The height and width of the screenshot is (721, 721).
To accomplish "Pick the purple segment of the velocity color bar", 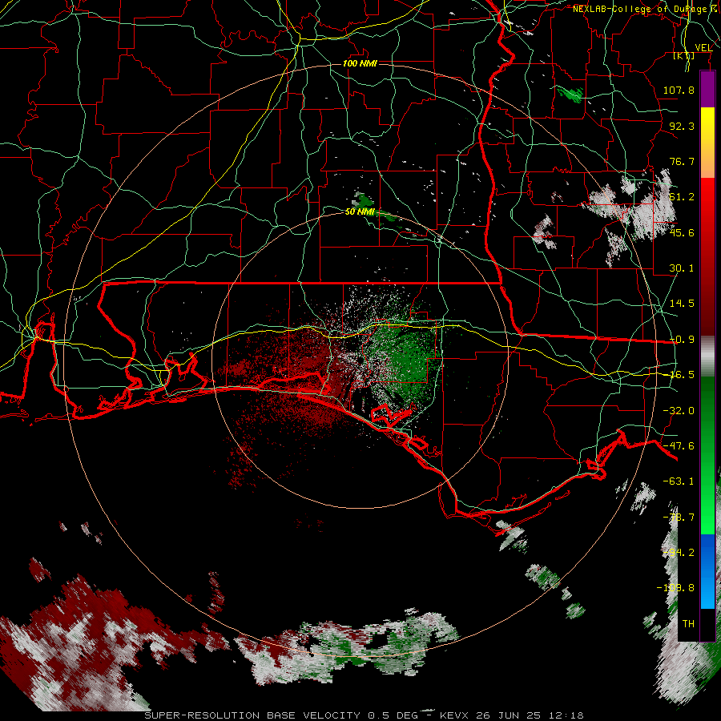I will (x=707, y=89).
